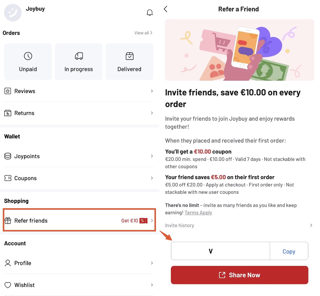Open Unpaid orders clock icon
The image size is (320, 296).
tap(28, 56)
